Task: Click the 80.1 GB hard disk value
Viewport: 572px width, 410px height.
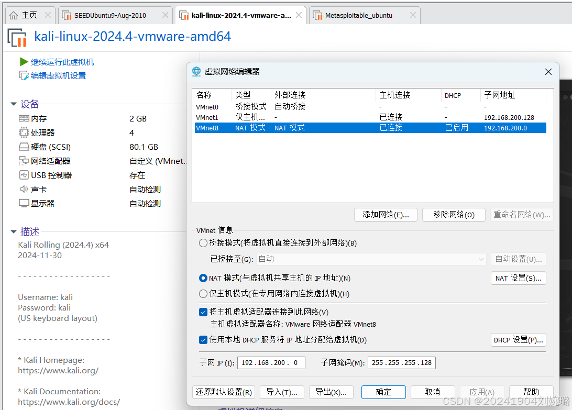Action: (144, 147)
